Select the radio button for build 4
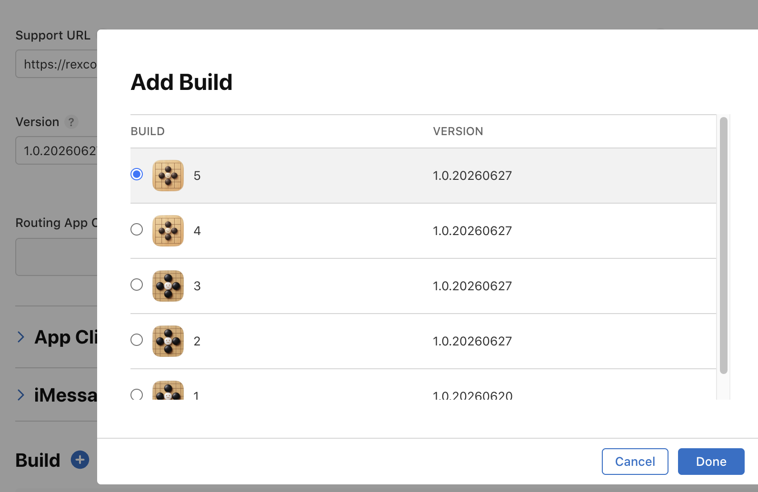 pyautogui.click(x=137, y=229)
